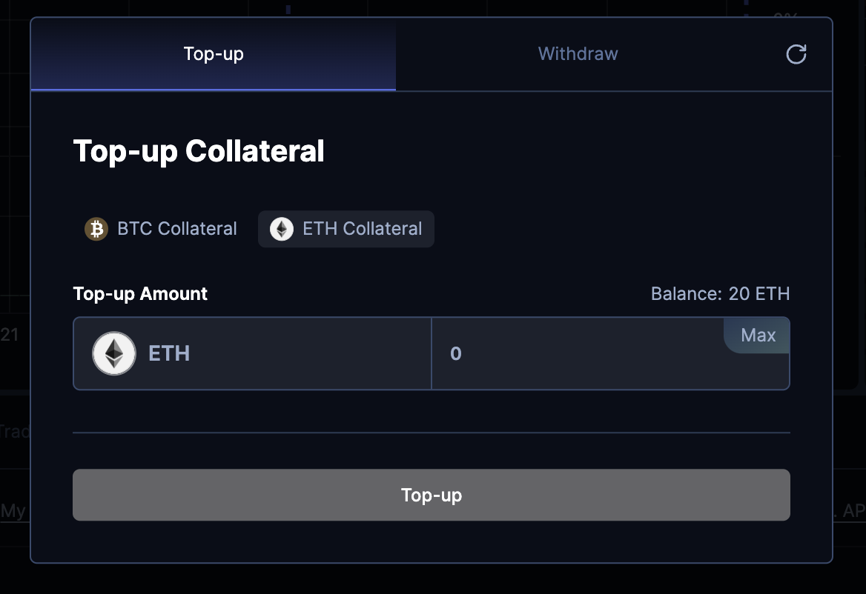Click the Ethereum logo in ETH Collateral chip
Screen dimensions: 866x594
point(282,229)
